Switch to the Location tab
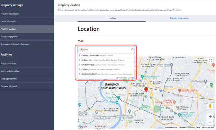Screen dimensions: 216x130 (x=111, y=18)
